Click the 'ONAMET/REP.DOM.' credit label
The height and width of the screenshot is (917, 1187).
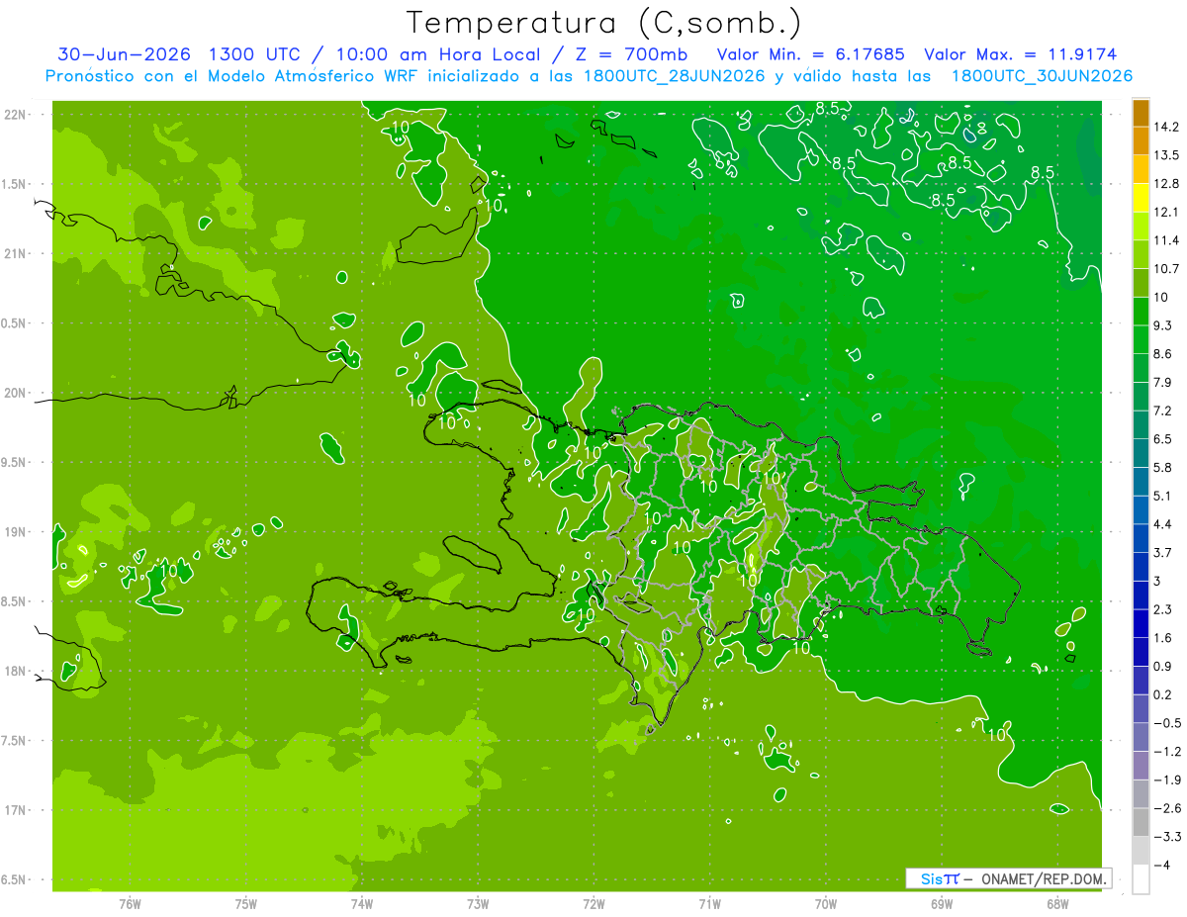(1046, 878)
